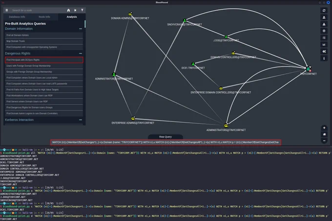332x221 pixels.
Task: Open the settings gears icon
Action: pos(324,51)
